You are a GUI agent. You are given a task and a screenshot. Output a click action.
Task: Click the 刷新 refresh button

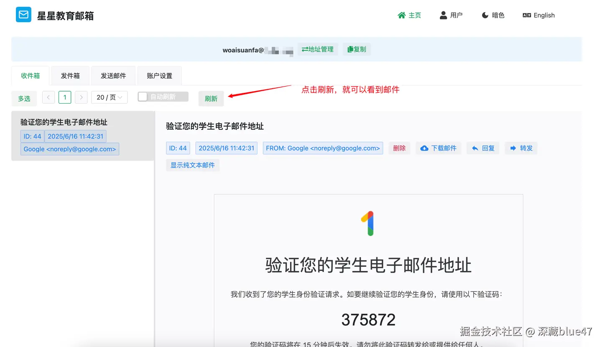(211, 99)
